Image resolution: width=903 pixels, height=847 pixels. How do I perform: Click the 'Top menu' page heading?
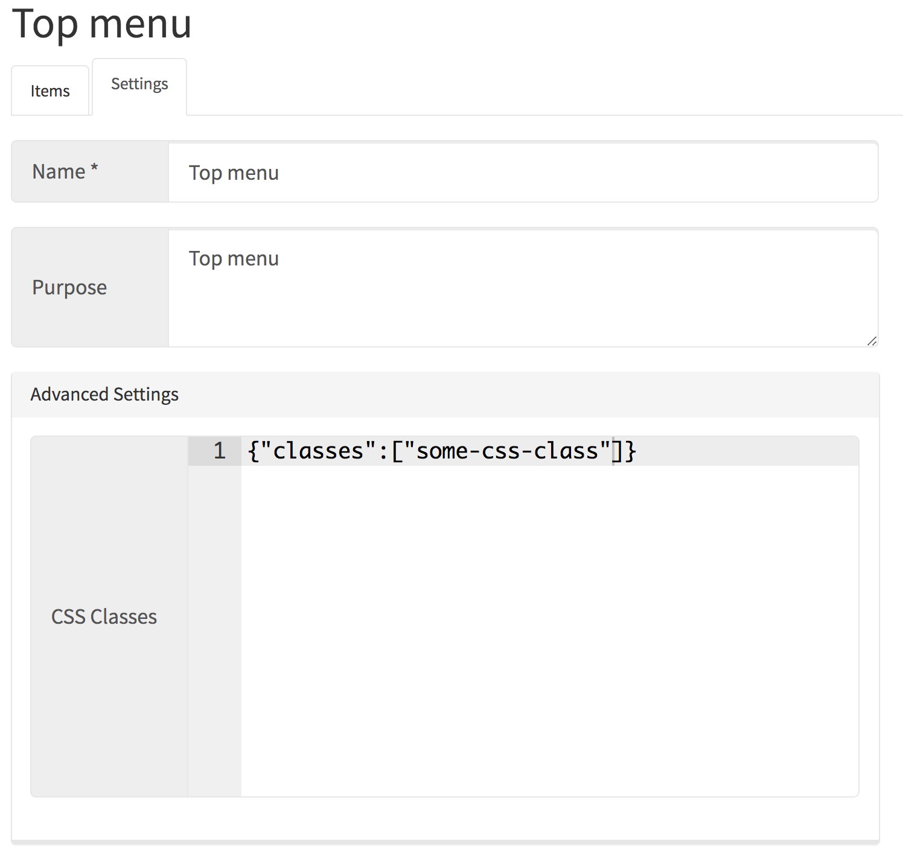[103, 25]
